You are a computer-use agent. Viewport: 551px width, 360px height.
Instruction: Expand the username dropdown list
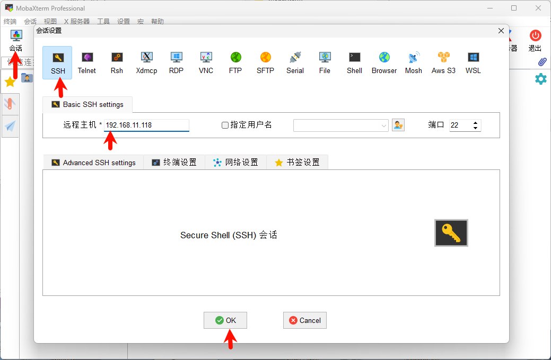click(x=384, y=125)
